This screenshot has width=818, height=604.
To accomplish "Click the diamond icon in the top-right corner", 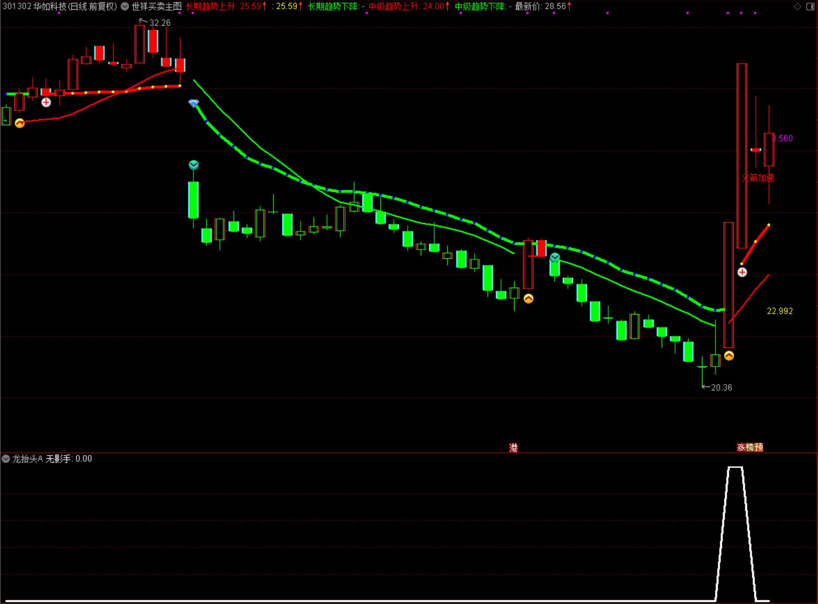I will [798, 6].
